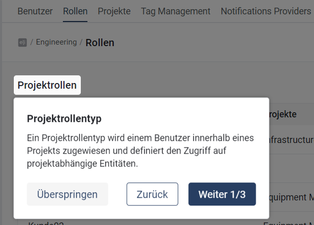314x225 pixels.
Task: Click the Engineering breadcrumb link
Action: click(56, 42)
